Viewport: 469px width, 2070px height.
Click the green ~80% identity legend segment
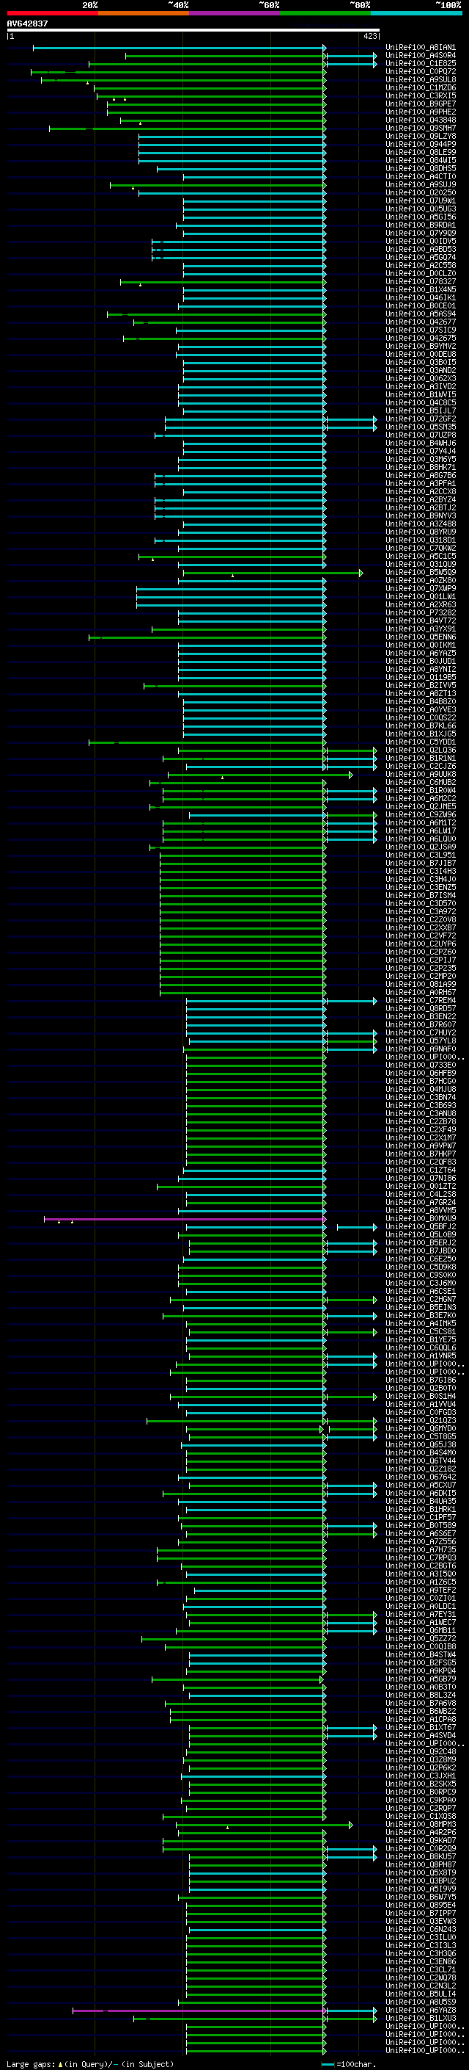325,14
